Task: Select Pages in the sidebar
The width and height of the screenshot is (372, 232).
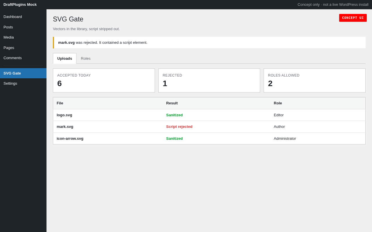Action: coord(23,48)
